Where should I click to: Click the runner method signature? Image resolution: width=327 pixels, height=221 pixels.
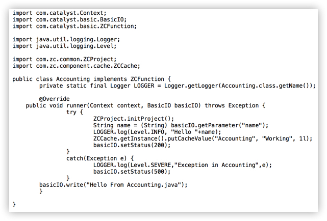pos(145,106)
